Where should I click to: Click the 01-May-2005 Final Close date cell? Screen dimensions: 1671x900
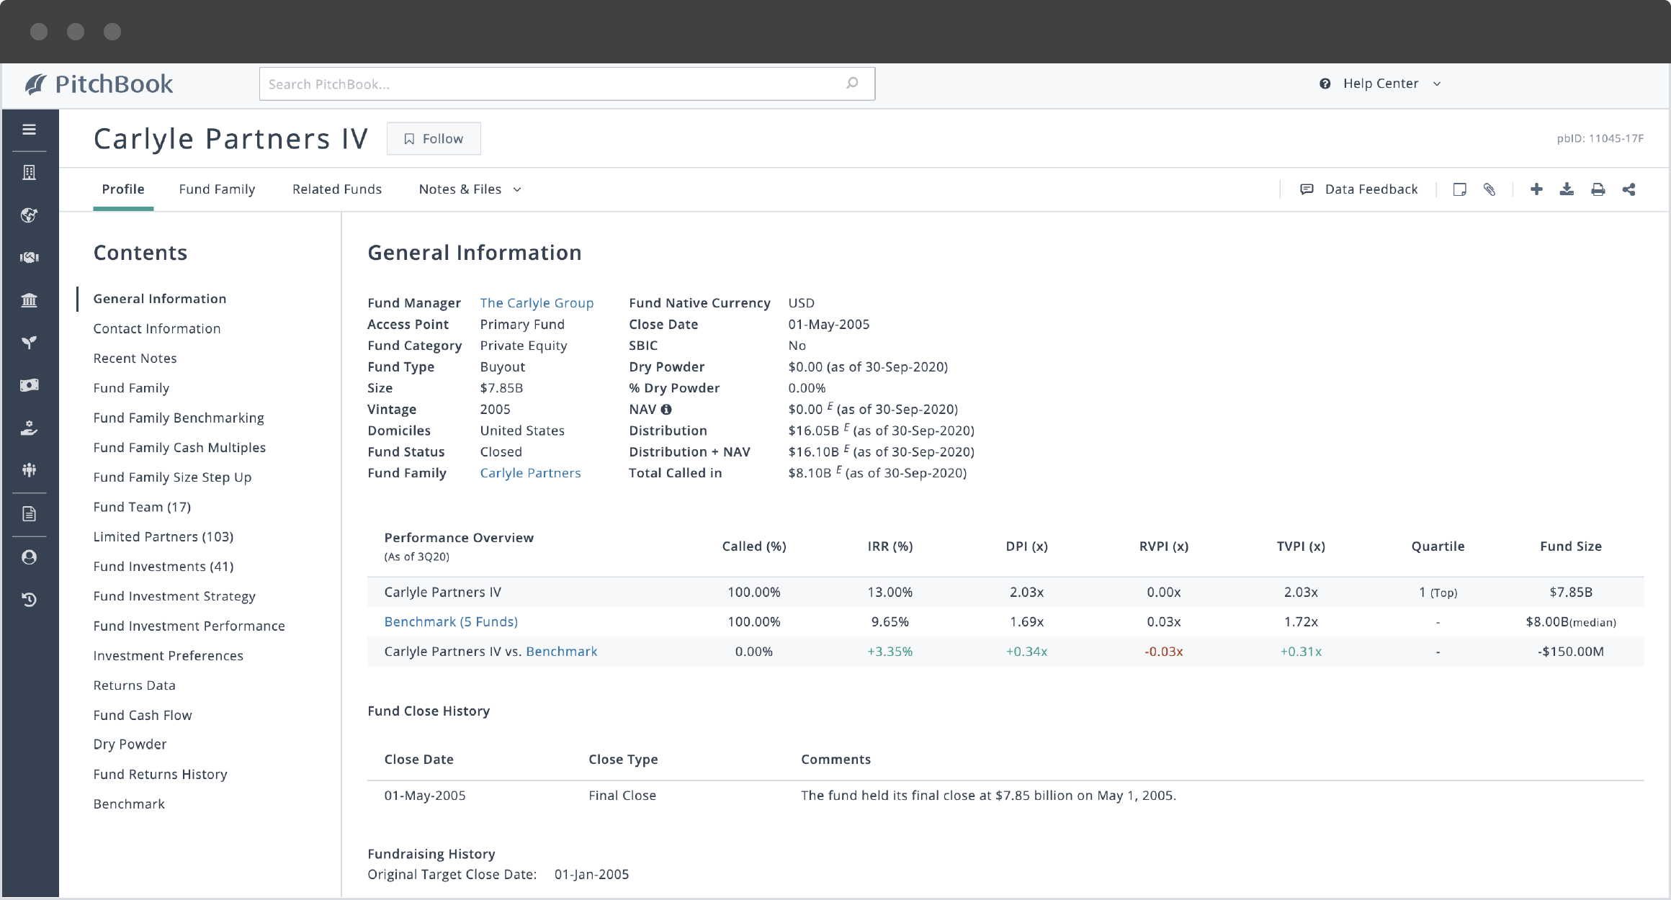(x=425, y=796)
